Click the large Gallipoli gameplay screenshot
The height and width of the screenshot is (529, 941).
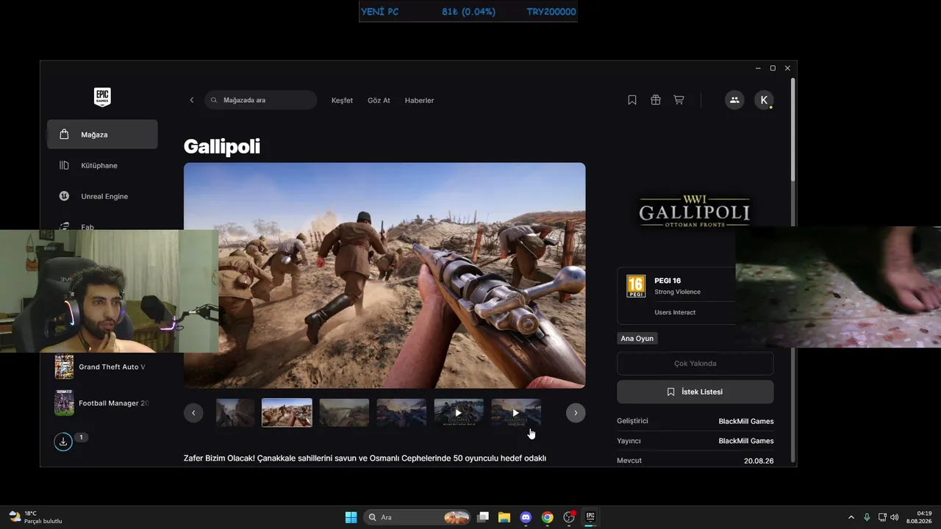(x=384, y=276)
